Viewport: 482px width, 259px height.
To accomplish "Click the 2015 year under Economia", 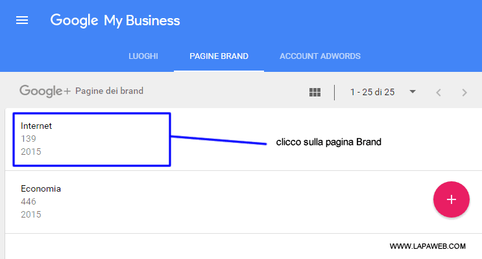I will pyautogui.click(x=30, y=214).
